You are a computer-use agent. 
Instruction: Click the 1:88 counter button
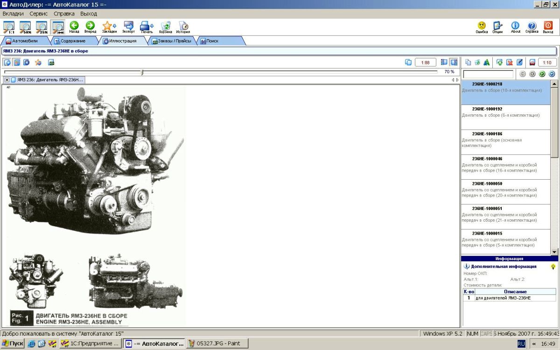coord(425,62)
